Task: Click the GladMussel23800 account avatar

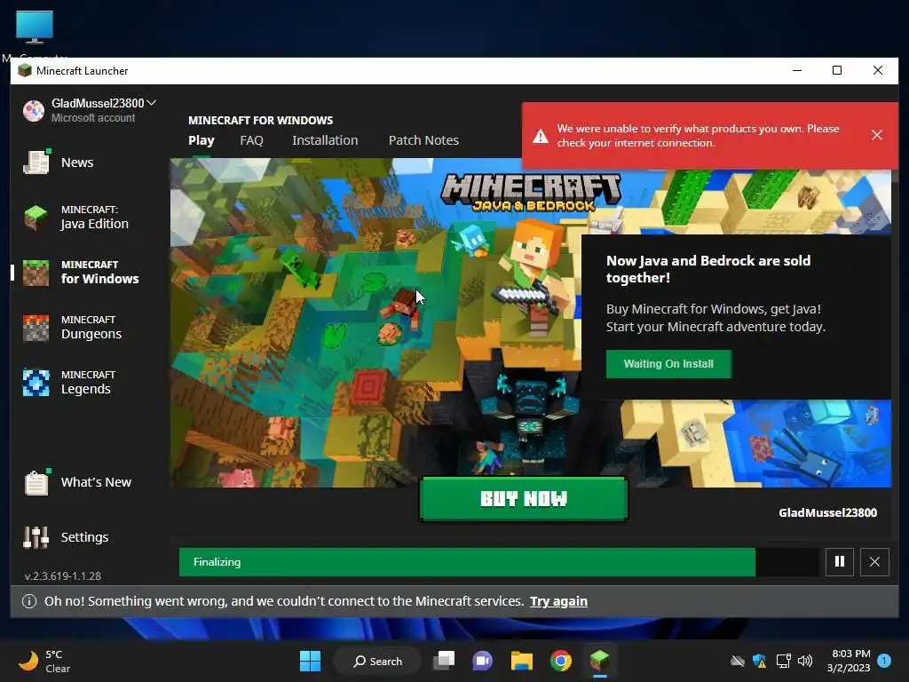Action: pos(34,110)
